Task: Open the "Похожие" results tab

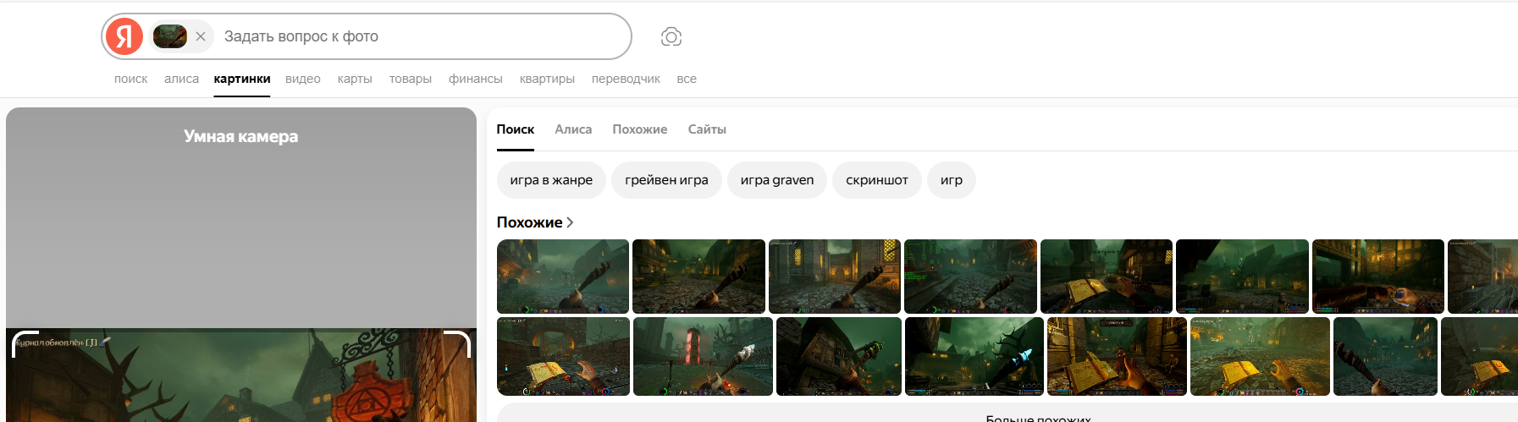Action: [640, 129]
